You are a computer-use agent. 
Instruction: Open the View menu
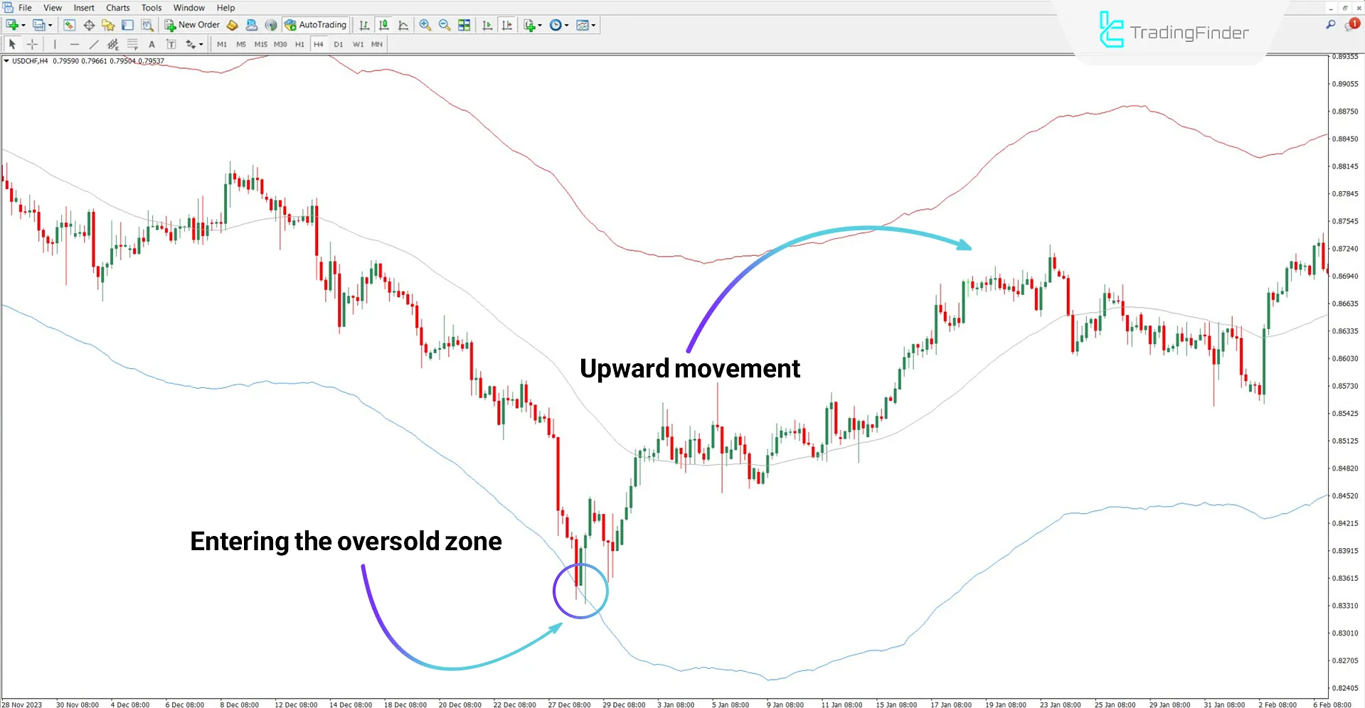[x=53, y=8]
